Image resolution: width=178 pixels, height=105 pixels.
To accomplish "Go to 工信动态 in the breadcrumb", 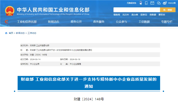I will tap(32, 33).
